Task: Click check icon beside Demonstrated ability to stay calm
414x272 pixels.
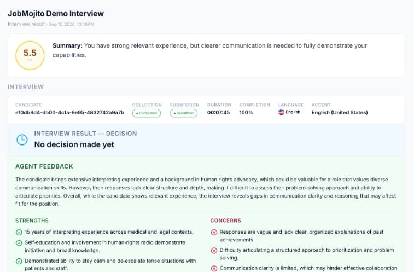Action: (19, 261)
